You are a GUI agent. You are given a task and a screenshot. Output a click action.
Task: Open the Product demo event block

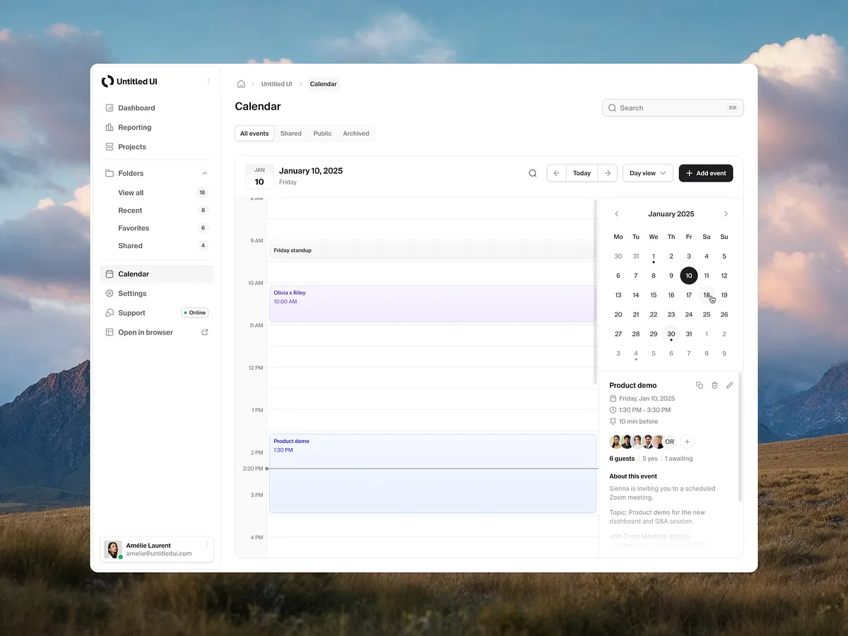432,473
